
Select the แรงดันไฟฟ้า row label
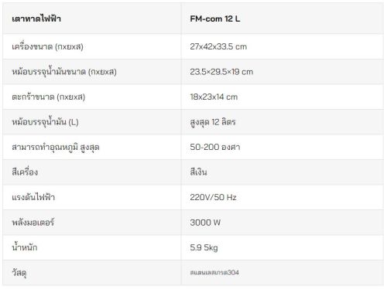click(33, 197)
